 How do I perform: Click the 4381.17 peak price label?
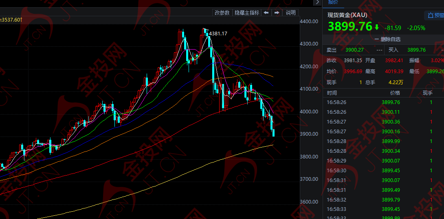pos(218,33)
